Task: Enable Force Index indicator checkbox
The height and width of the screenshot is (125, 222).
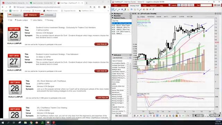Action: pos(128,82)
